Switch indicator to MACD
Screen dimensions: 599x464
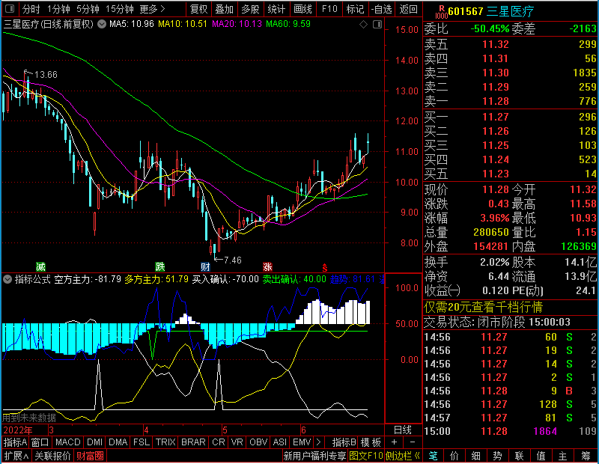pyautogui.click(x=67, y=442)
